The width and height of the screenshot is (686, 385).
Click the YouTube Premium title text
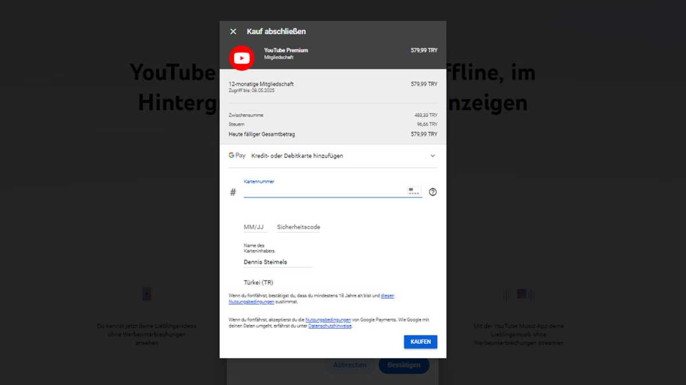[x=286, y=50]
